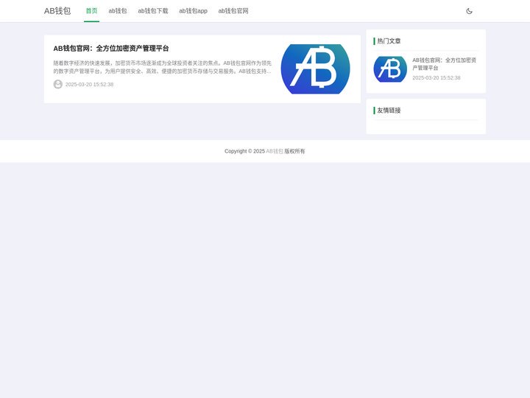Image resolution: width=530 pixels, height=398 pixels.
Task: Go to the ab钱包下载 nav item
Action: (153, 11)
